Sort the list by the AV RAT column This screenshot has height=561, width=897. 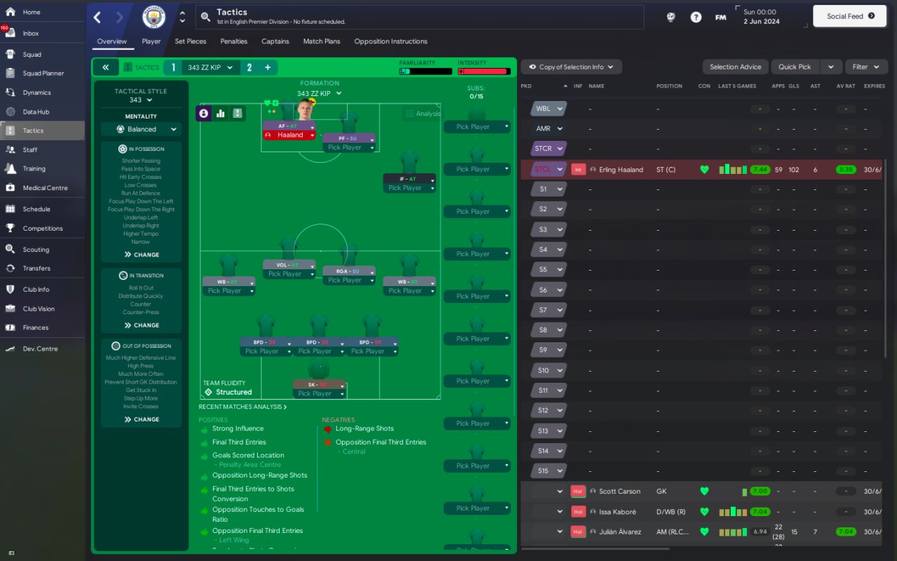pyautogui.click(x=846, y=86)
